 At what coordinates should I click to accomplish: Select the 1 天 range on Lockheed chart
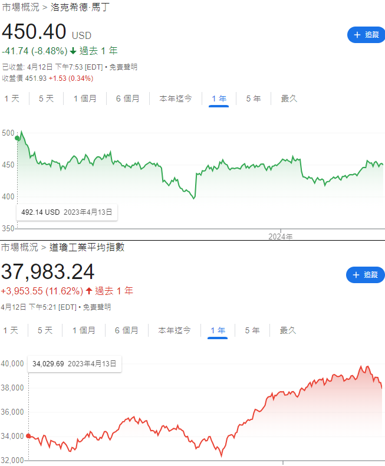click(12, 99)
